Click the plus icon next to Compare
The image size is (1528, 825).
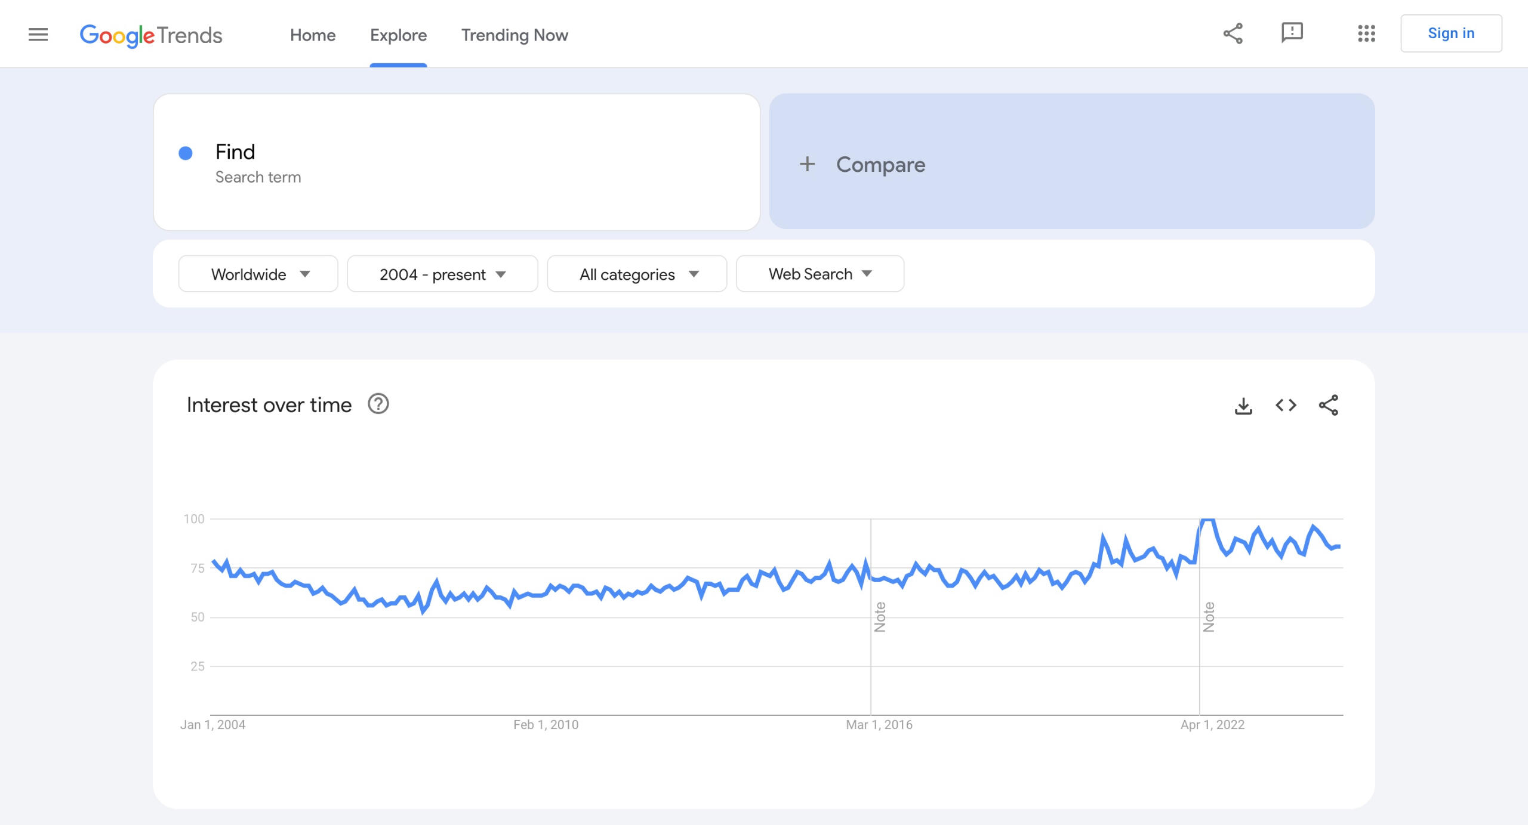807,164
